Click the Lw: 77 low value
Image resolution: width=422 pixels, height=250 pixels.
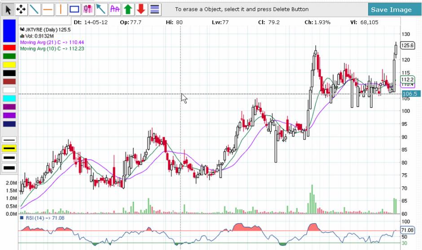point(220,22)
